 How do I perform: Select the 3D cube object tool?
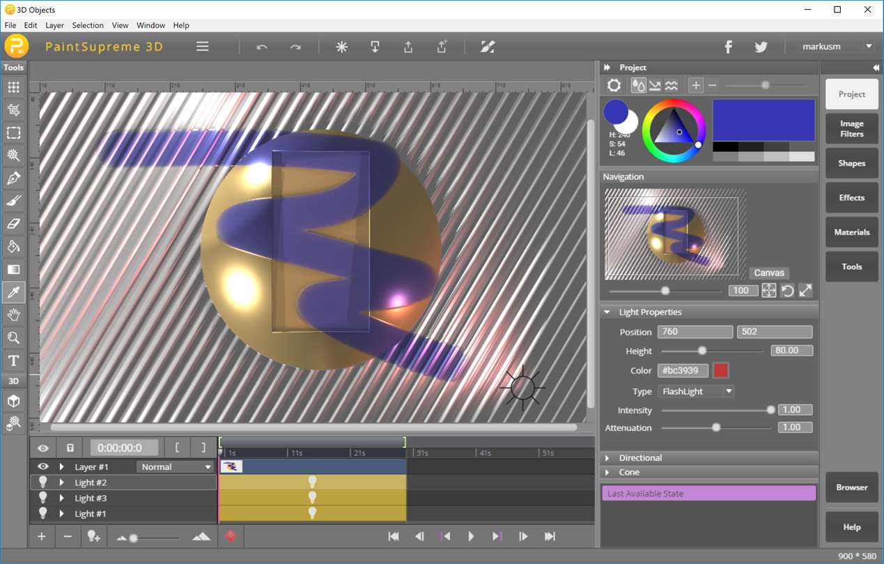13,401
